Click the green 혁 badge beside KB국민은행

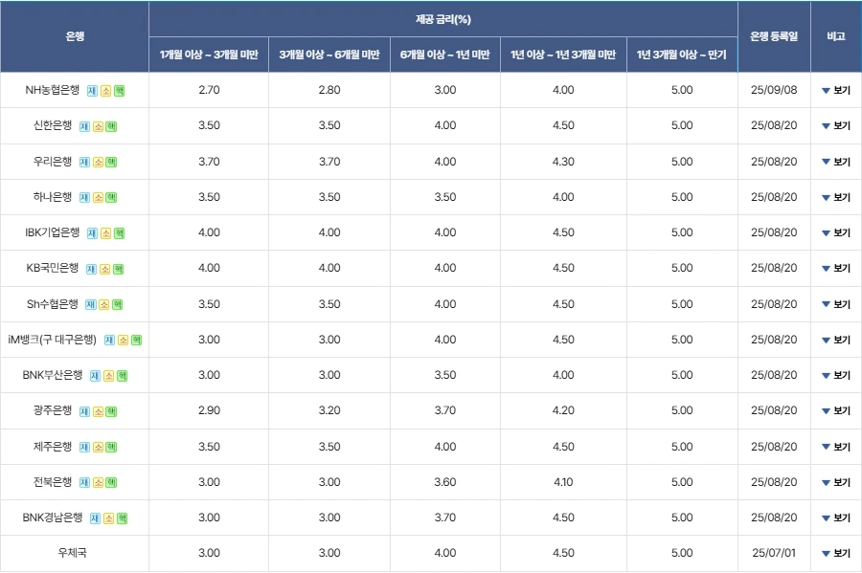118,269
